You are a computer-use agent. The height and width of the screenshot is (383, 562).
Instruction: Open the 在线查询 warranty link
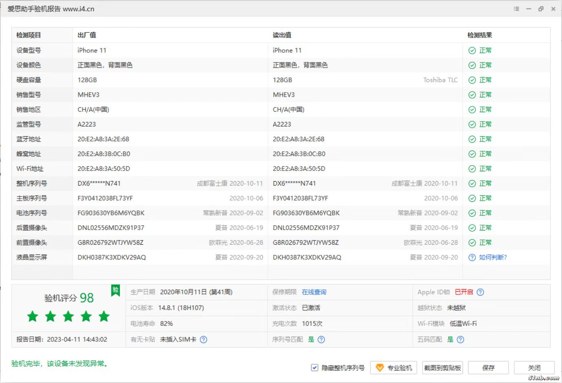pyautogui.click(x=314, y=292)
